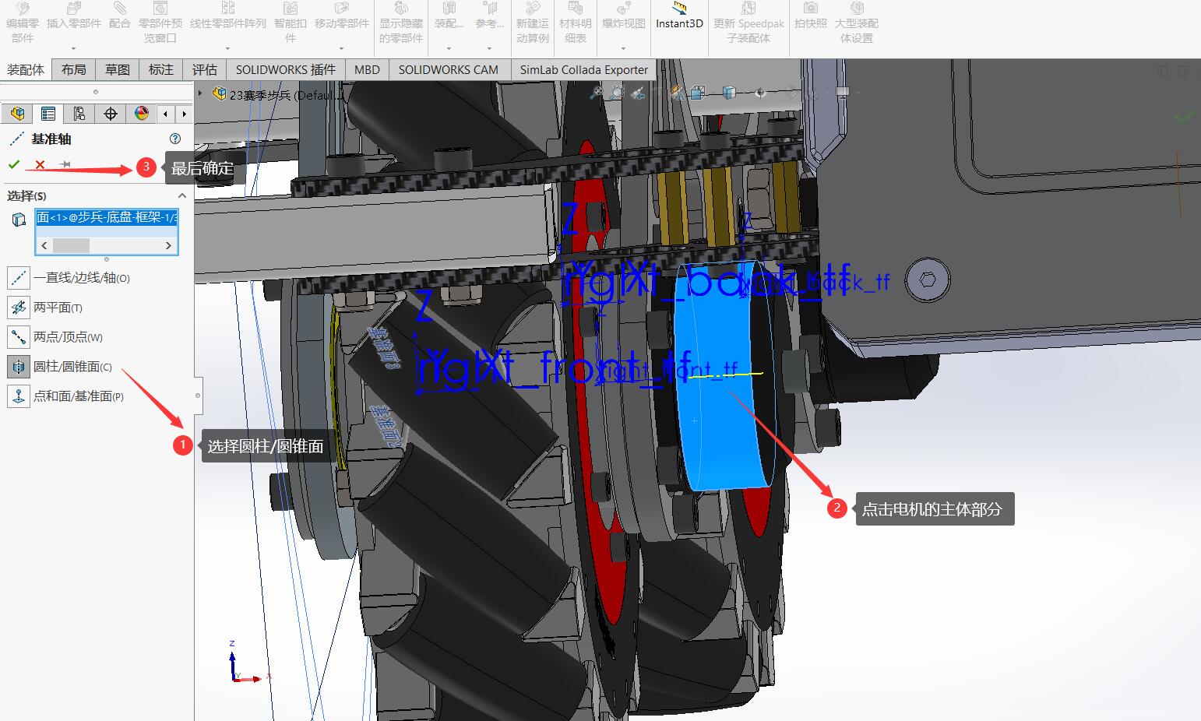Open the SOLIDWORKS CAM tab
The image size is (1201, 721).
[448, 69]
